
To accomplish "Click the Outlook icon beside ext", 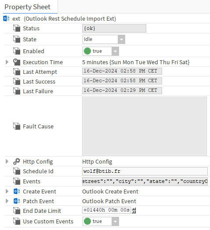I will tap(6, 18).
